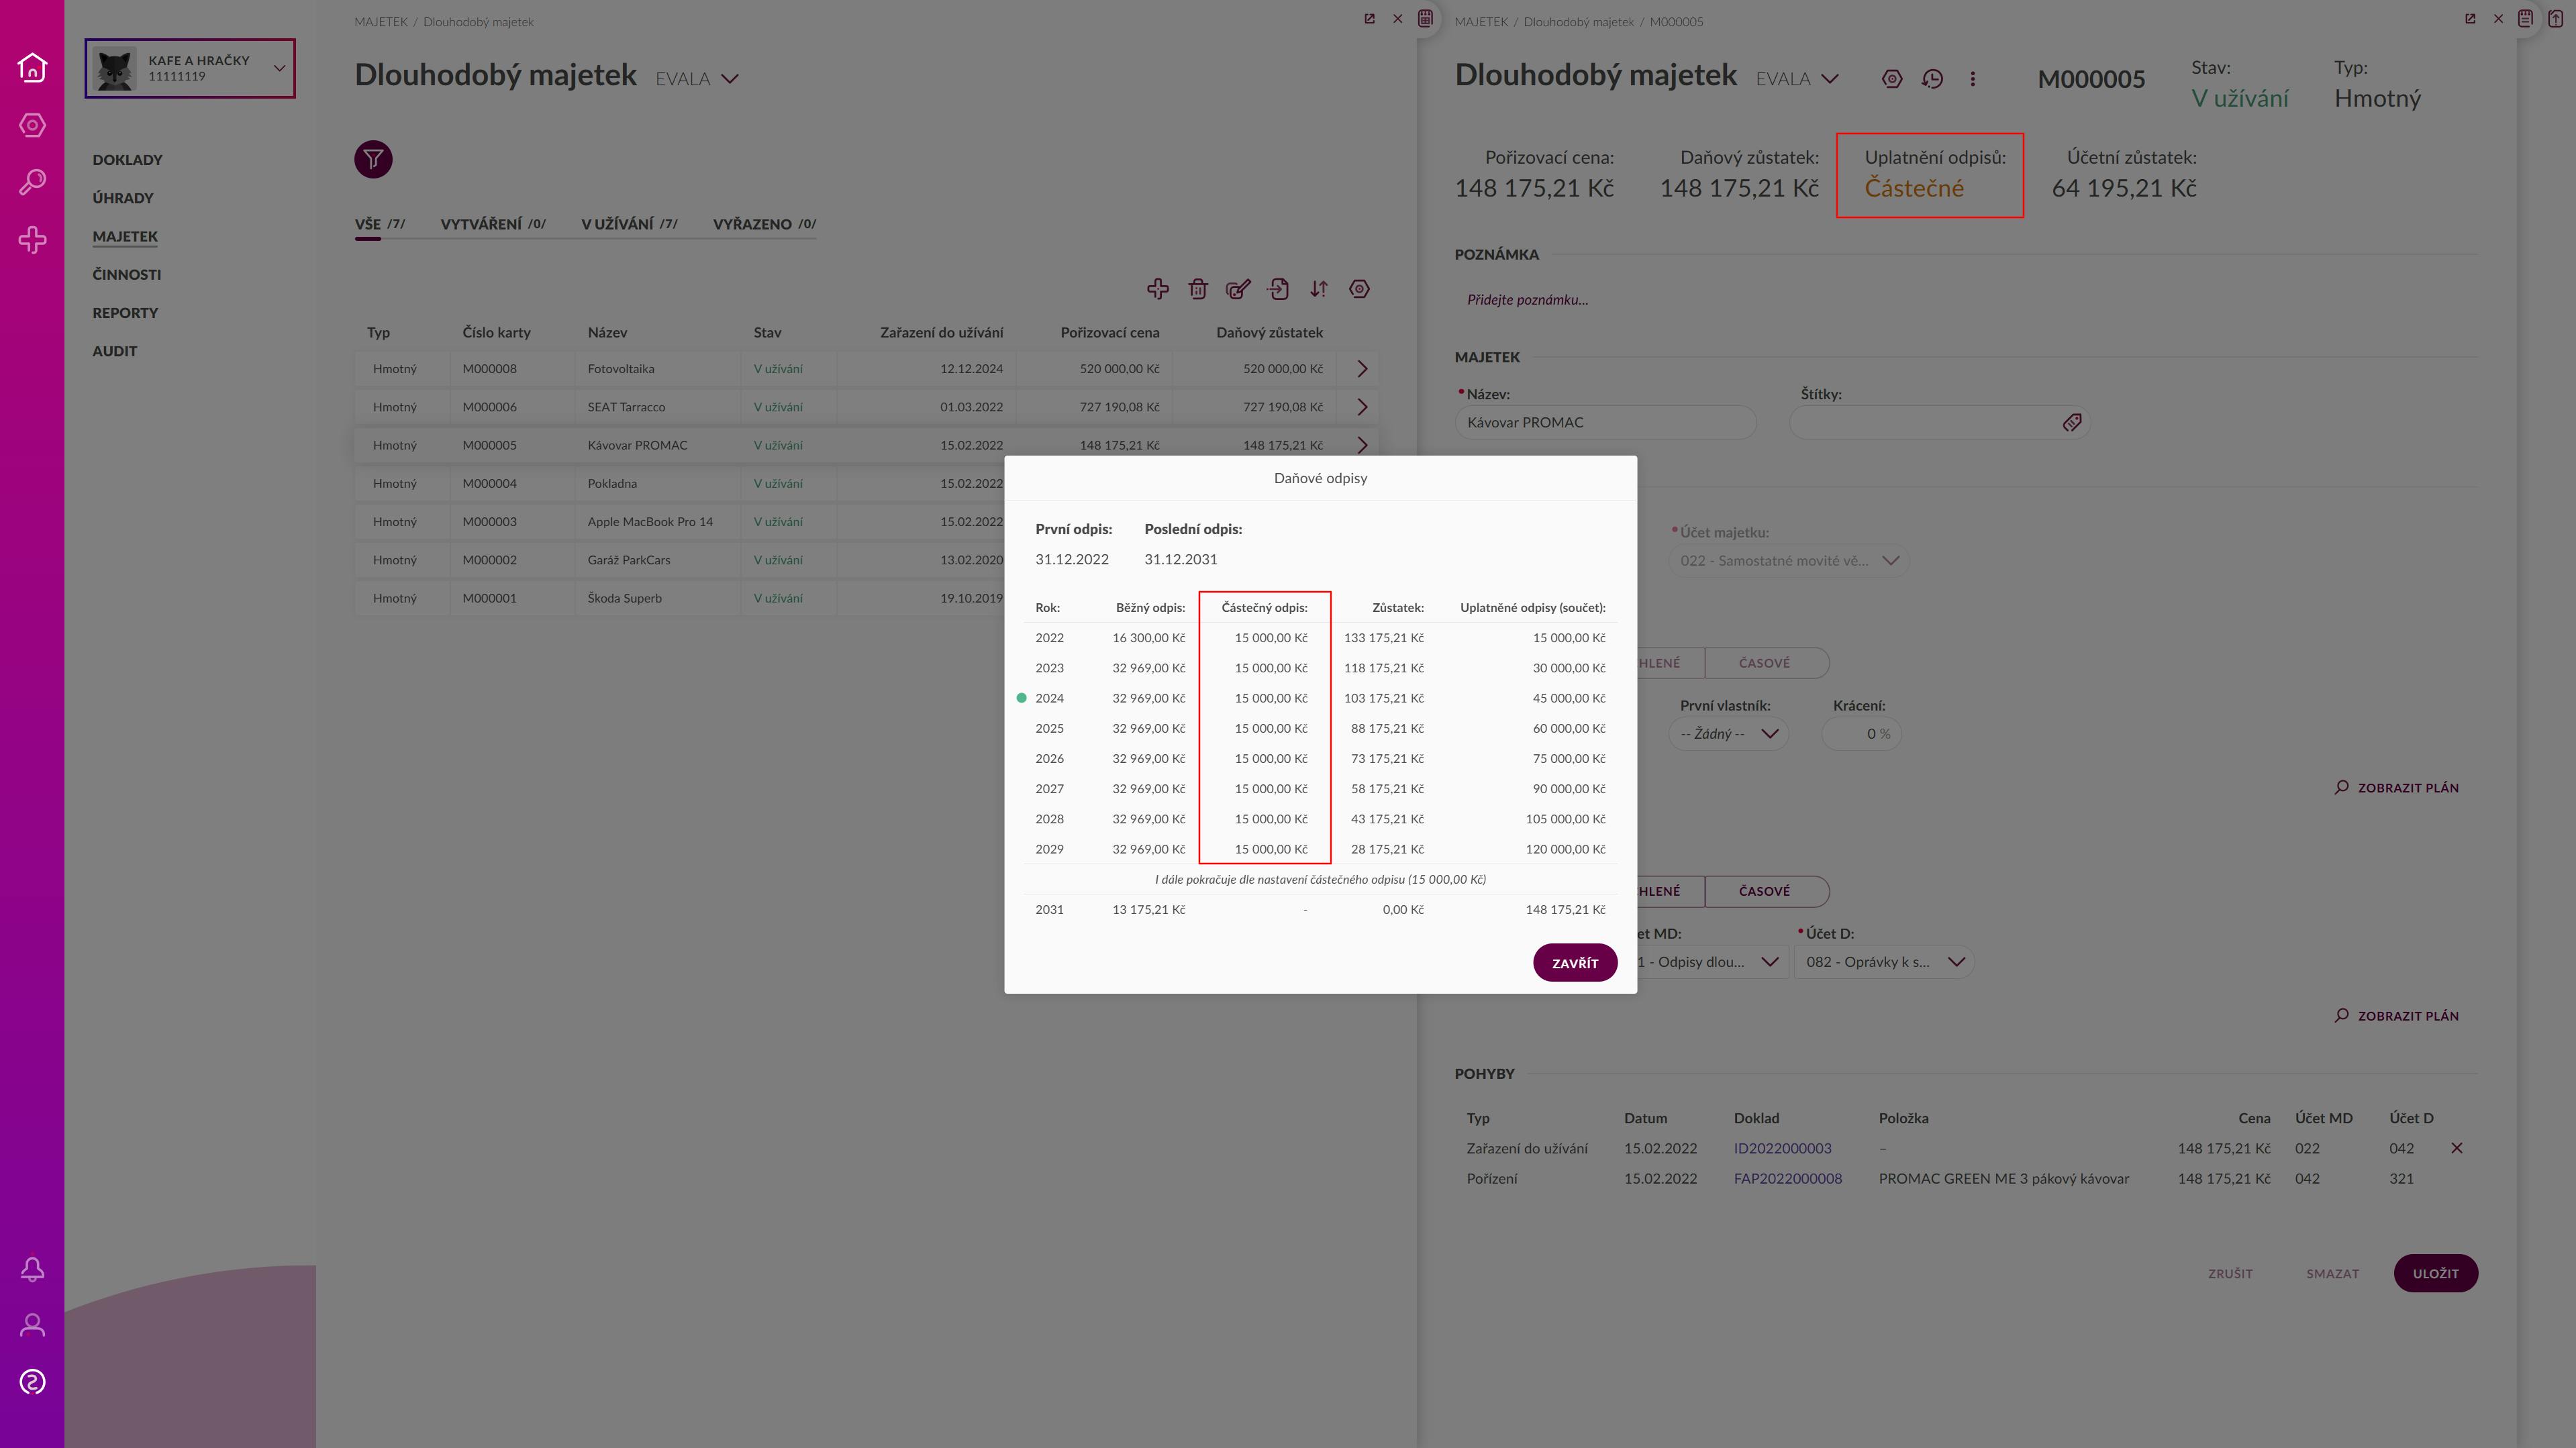This screenshot has width=2576, height=1448.
Task: Remove the Zařazení do užívání movement with the X icon
Action: (x=2457, y=1148)
